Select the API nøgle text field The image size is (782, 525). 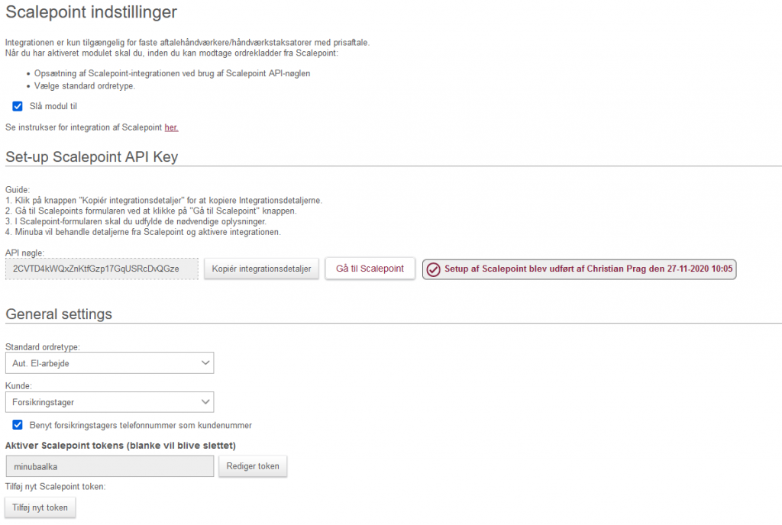pos(101,269)
